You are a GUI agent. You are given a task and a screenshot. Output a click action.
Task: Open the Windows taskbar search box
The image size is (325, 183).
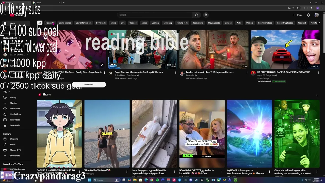click(107, 180)
